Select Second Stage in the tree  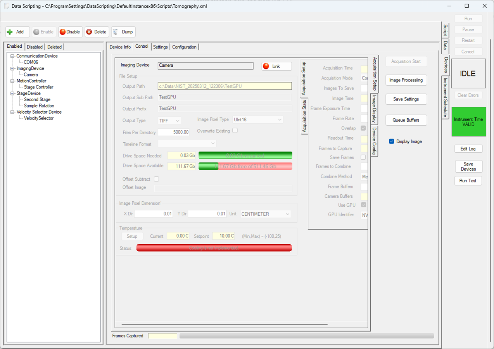[37, 100]
